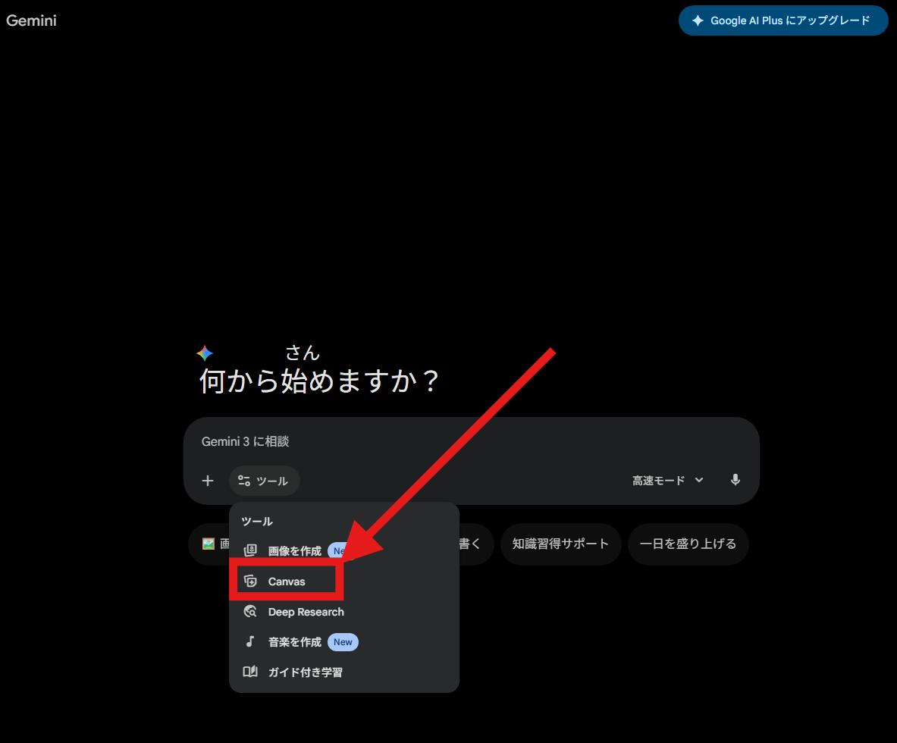Click the microphone icon for voice input
Image resolution: width=897 pixels, height=743 pixels.
(735, 480)
